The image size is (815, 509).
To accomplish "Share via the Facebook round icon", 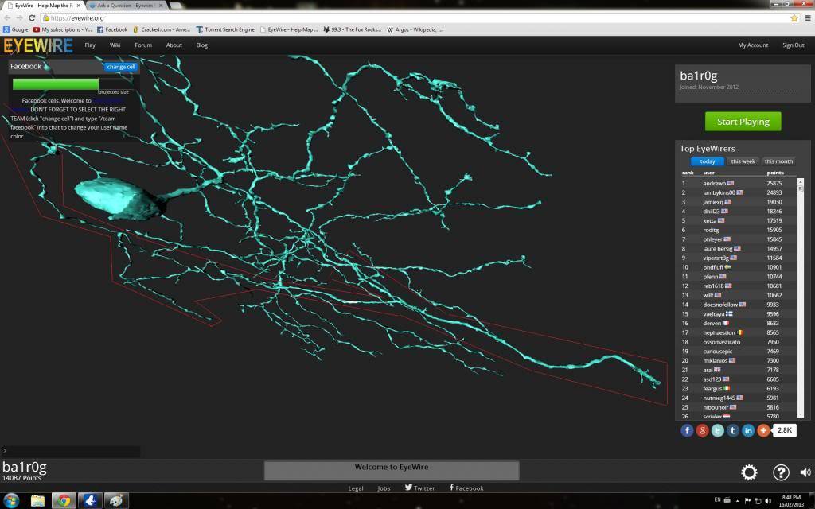I will pos(687,430).
